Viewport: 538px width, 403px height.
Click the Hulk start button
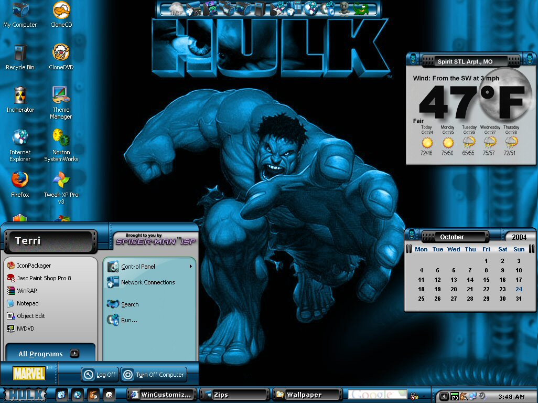point(26,395)
